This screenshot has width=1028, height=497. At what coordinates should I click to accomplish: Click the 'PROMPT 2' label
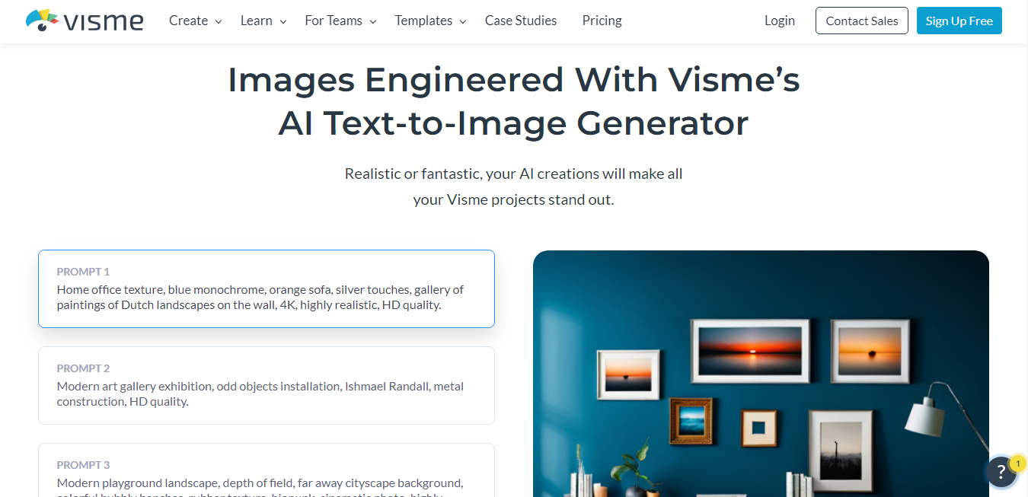point(83,368)
